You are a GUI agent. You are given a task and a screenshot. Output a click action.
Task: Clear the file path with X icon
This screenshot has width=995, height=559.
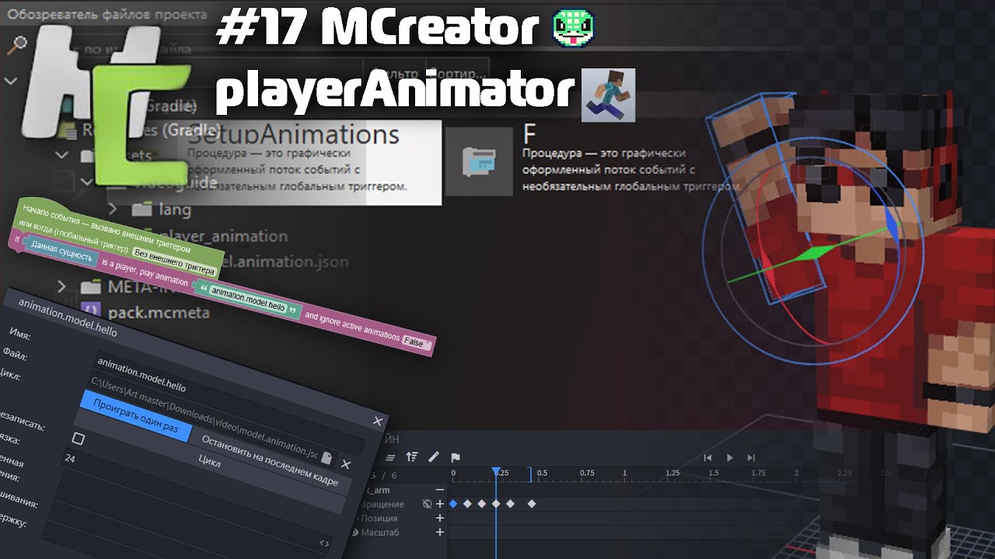point(346,464)
